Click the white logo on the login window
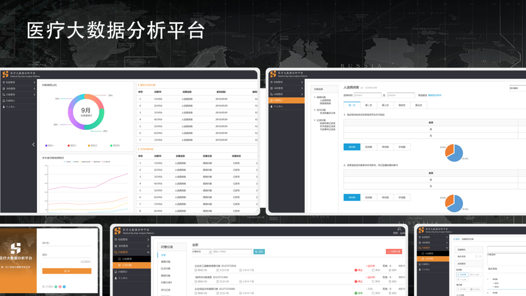 tap(16, 248)
